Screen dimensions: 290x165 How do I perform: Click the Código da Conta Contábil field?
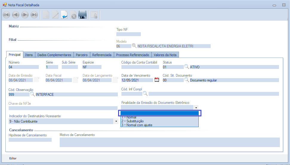[x=140, y=67]
